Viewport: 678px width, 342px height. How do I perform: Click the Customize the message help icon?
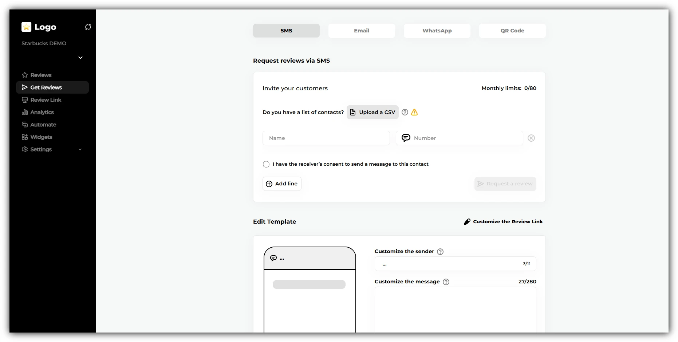(x=446, y=282)
